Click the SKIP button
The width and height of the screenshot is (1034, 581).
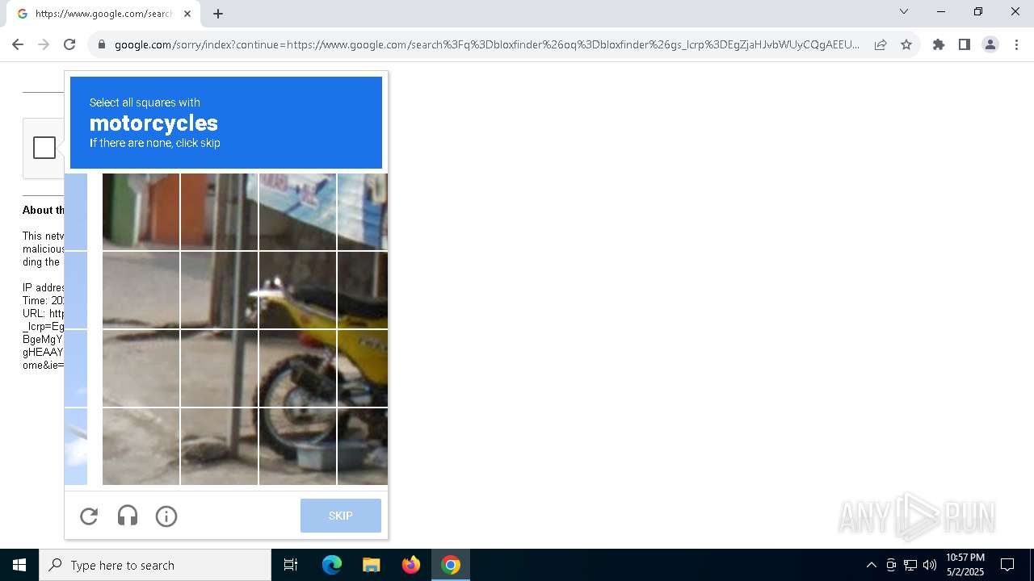[340, 516]
